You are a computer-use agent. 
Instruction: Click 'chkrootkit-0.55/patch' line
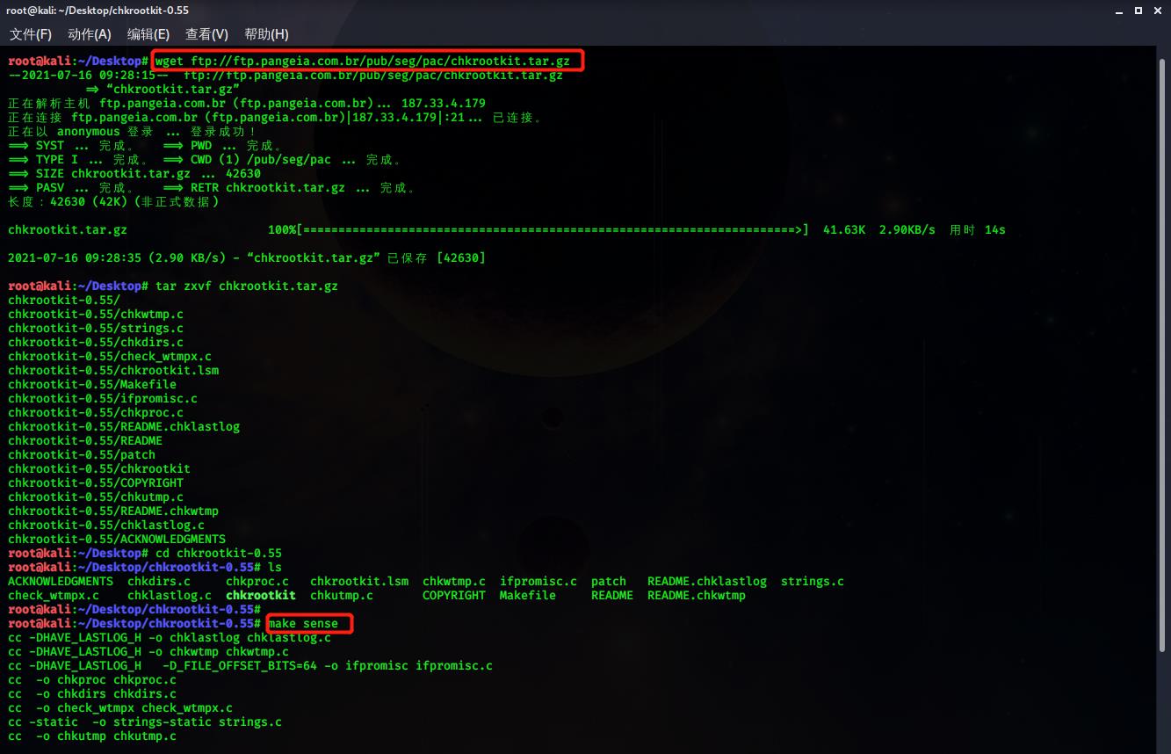click(82, 454)
